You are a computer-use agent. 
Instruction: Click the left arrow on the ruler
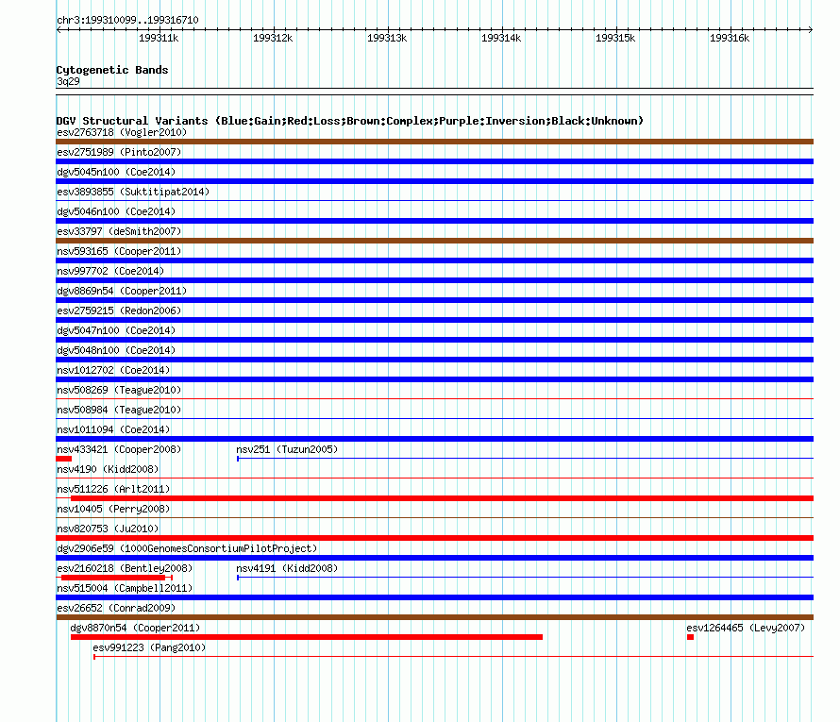[59, 29]
